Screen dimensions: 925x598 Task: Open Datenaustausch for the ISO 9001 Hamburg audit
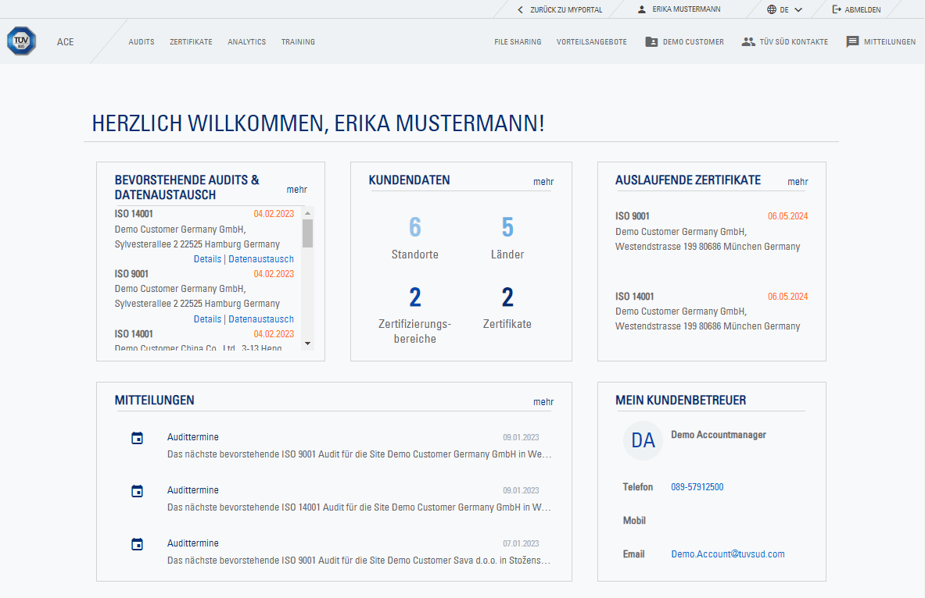coord(260,319)
